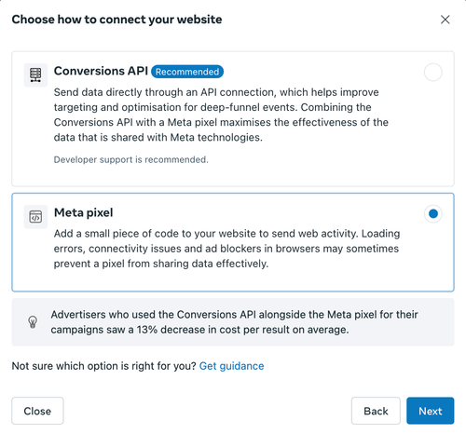Click blank space at bottom of Meta pixel card
Screen dimensions: 466x434
click(233, 281)
